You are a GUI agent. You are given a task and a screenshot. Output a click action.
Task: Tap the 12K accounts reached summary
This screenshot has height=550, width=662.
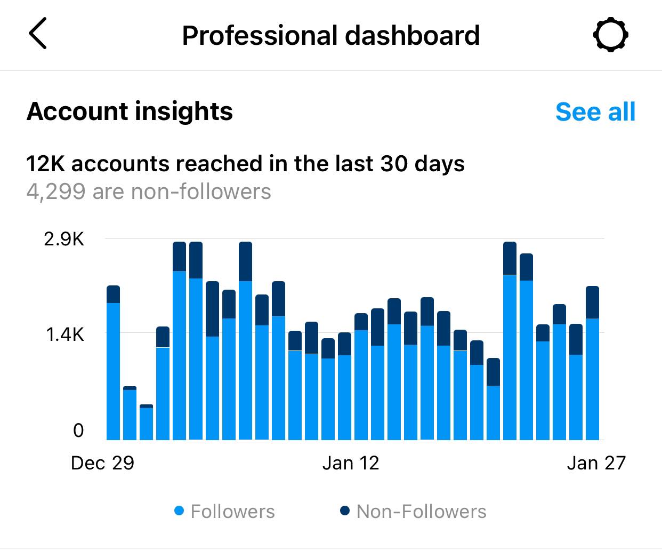click(x=245, y=164)
